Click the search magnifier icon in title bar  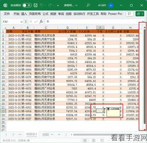coord(88,5)
